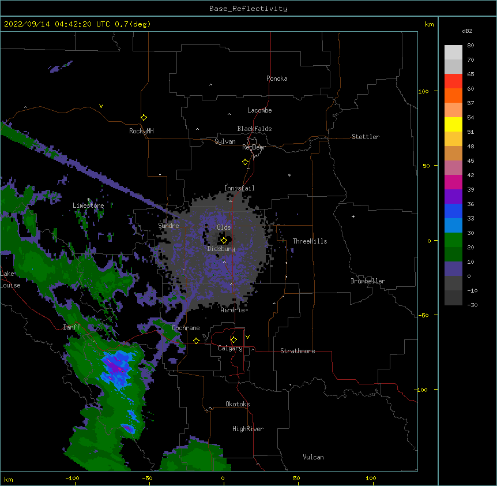This screenshot has height=486, width=497.
Task: Click the Olds label
Action: tap(224, 227)
